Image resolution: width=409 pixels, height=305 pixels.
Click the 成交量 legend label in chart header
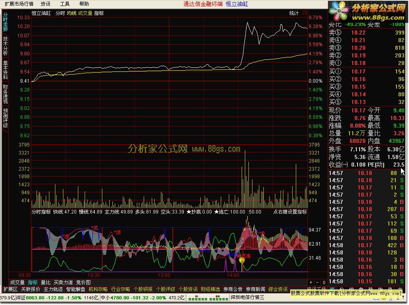[85, 13]
